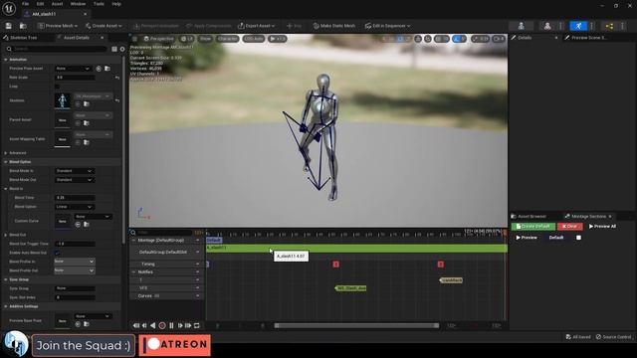This screenshot has width=637, height=358.
Task: Switch to the Skeleton Tree tab
Action: pyautogui.click(x=24, y=38)
